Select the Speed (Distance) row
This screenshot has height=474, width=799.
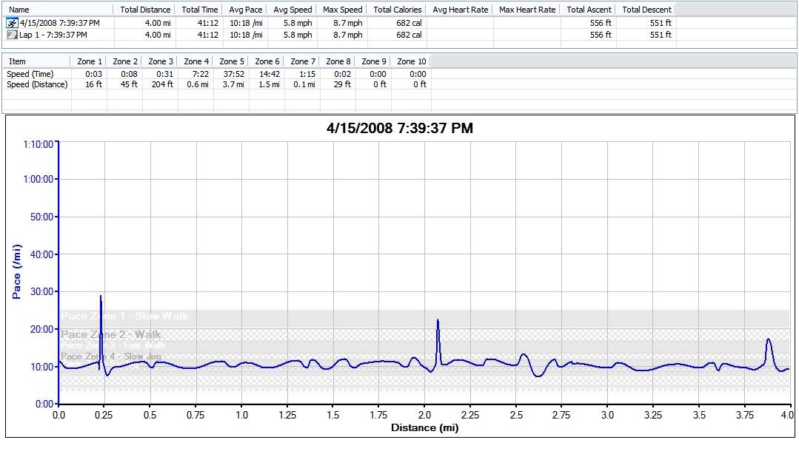(37, 84)
